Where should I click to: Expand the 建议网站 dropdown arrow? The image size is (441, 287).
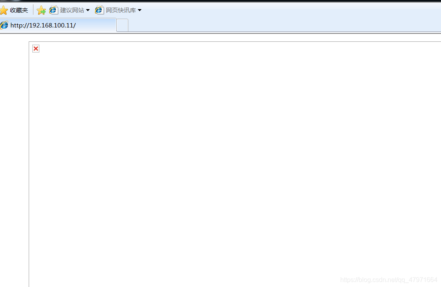(x=88, y=10)
